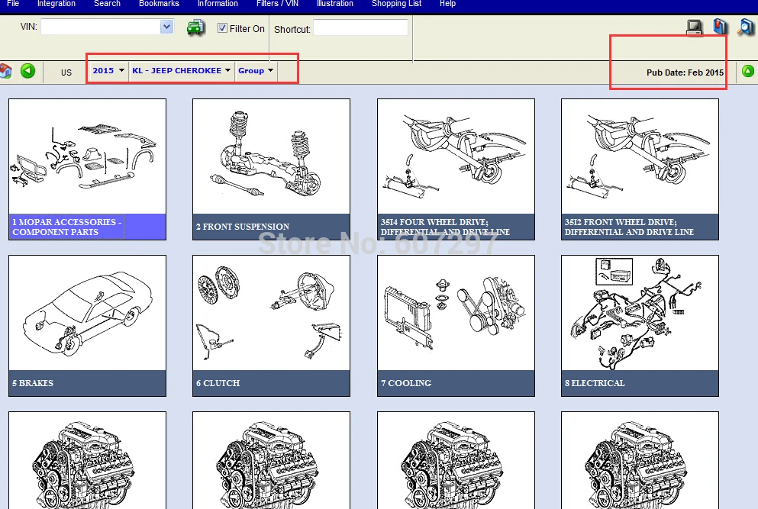Open the KL - JEEP CHEROKEE model dropdown
Screen dimensions: 758x509
181,70
